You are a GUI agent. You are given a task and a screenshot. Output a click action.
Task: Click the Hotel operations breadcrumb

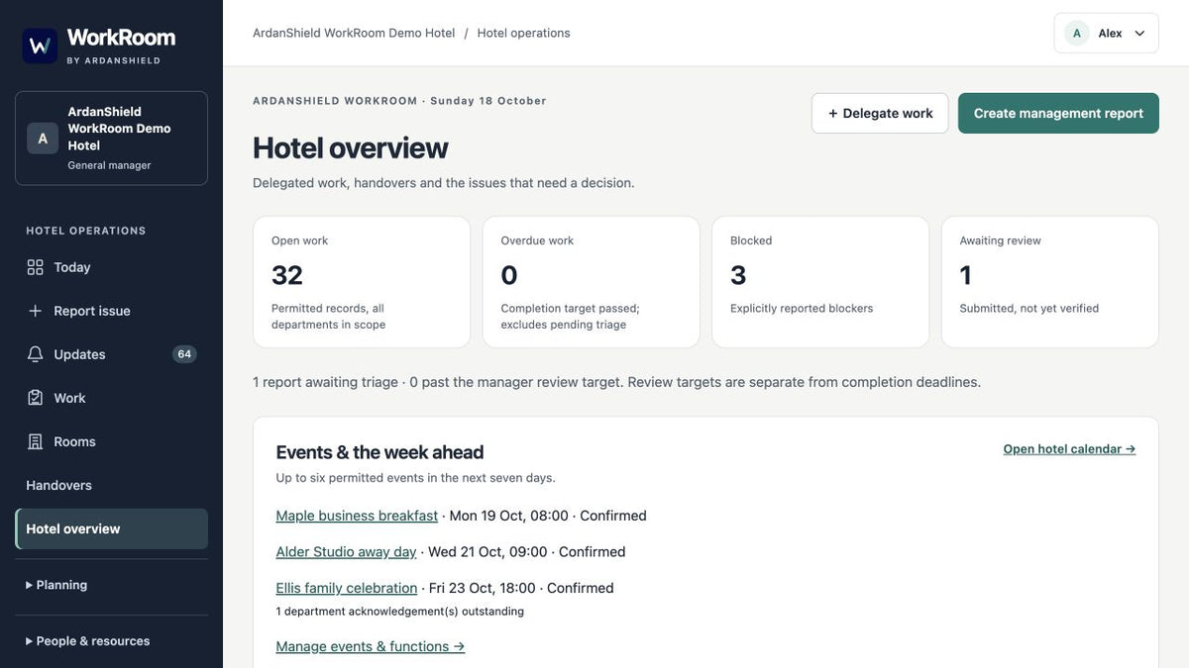(524, 33)
